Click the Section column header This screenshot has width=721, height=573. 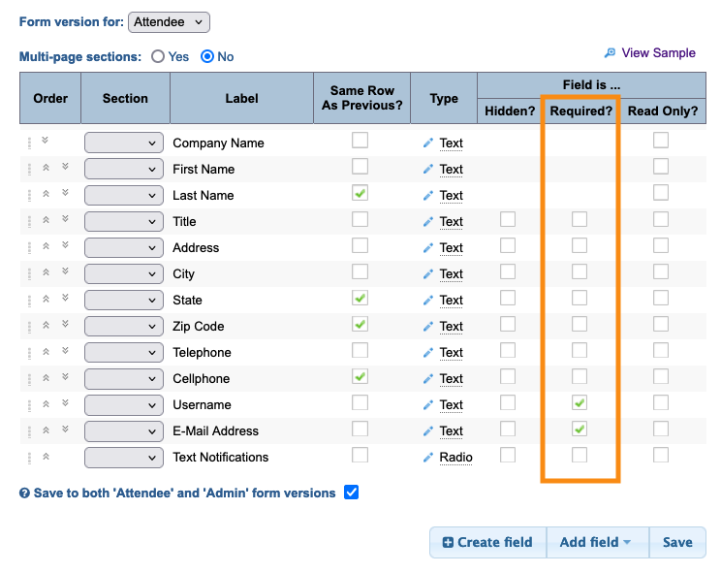(x=125, y=98)
